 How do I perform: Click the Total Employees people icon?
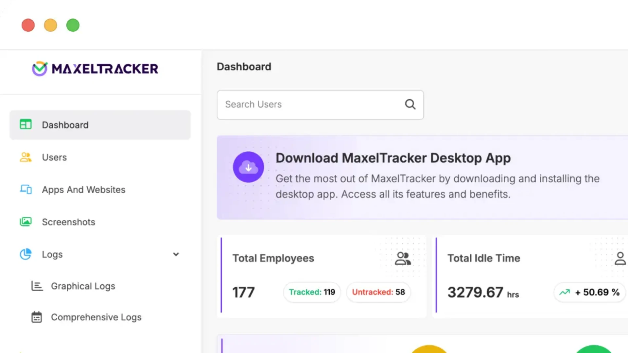(403, 258)
